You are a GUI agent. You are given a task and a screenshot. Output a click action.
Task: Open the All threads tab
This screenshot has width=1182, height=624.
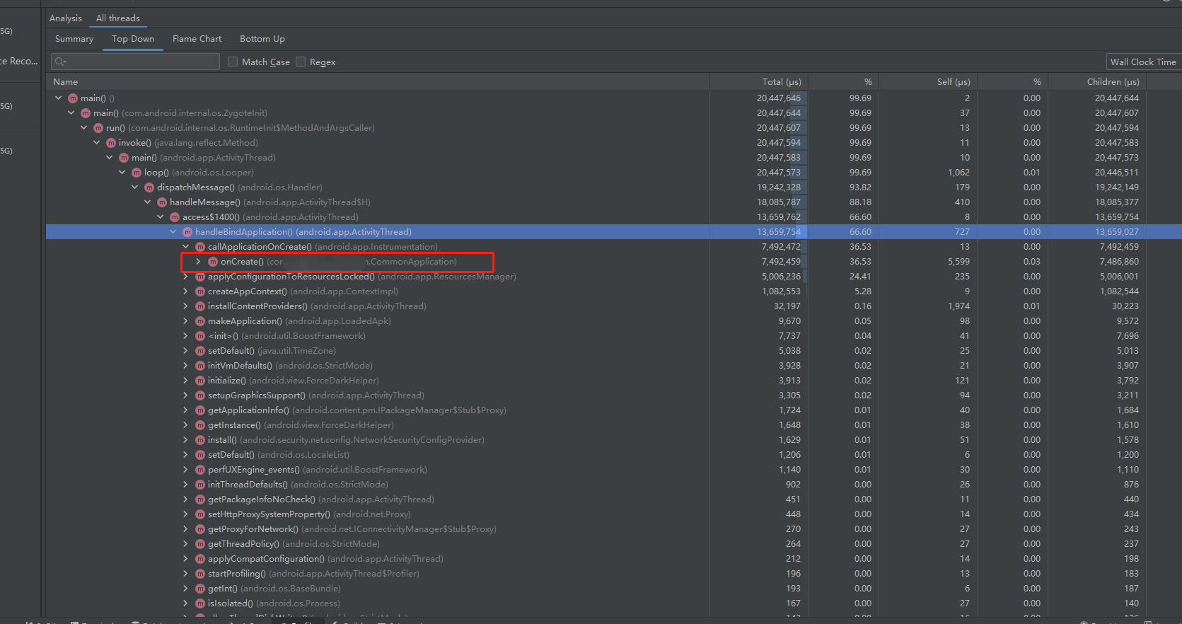pyautogui.click(x=118, y=18)
